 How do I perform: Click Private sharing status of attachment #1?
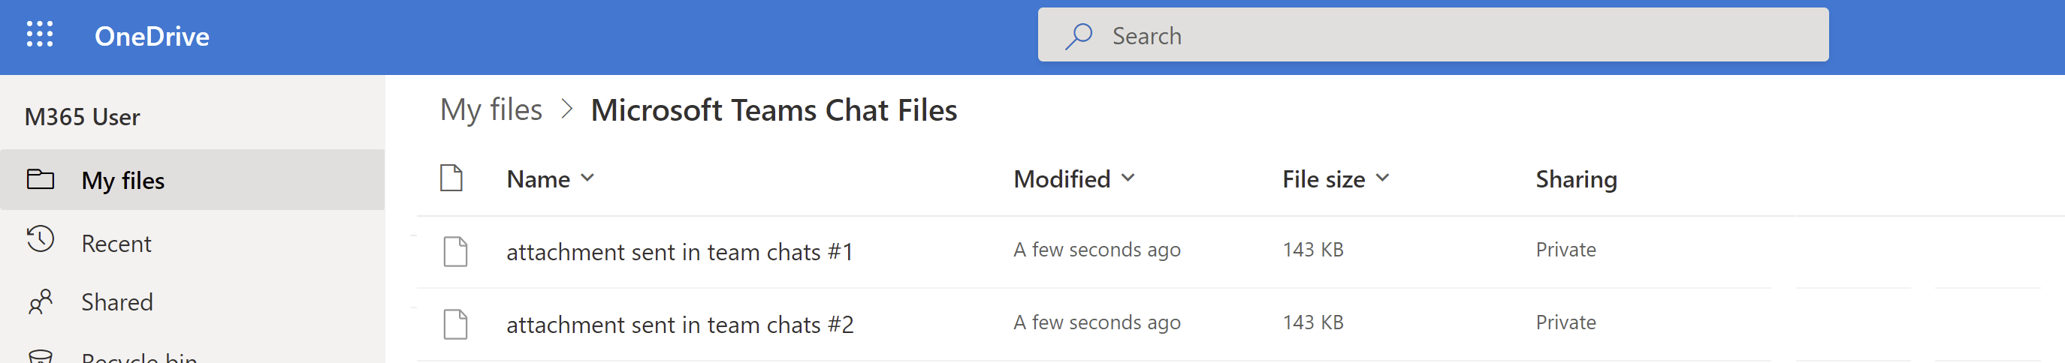pos(1565,250)
